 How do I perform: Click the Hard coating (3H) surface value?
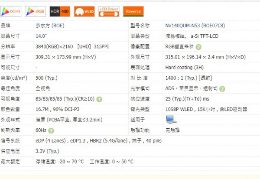[185, 68]
